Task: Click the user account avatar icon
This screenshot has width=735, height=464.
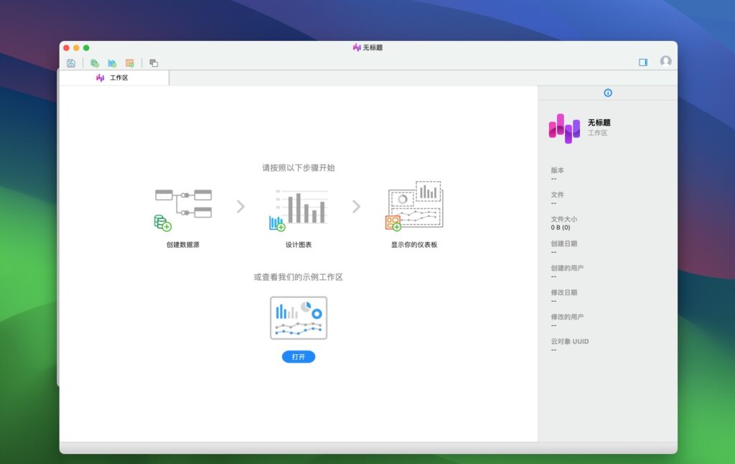Action: pos(665,62)
